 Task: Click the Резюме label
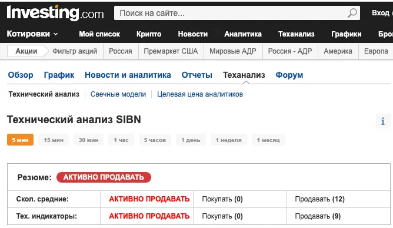point(34,177)
